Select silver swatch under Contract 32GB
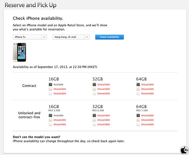Screen dimensions: 189x155 94,93
